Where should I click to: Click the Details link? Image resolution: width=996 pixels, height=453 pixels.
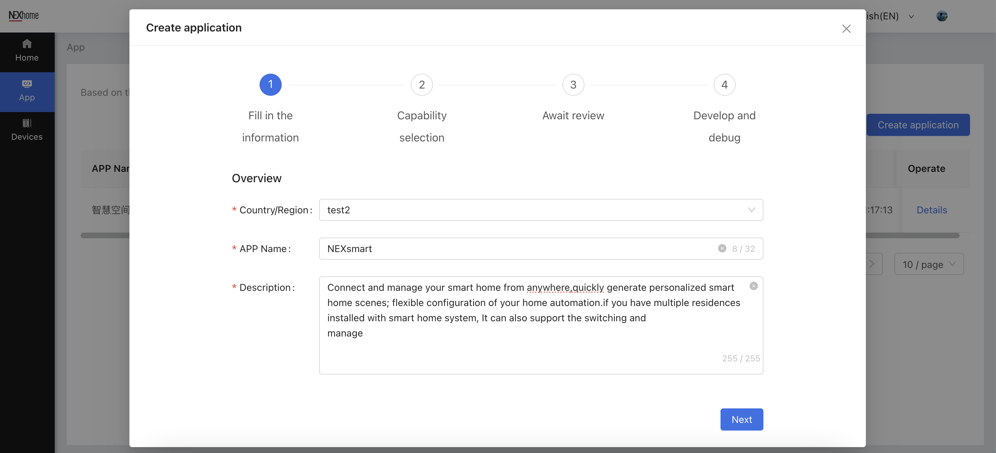pyautogui.click(x=931, y=210)
